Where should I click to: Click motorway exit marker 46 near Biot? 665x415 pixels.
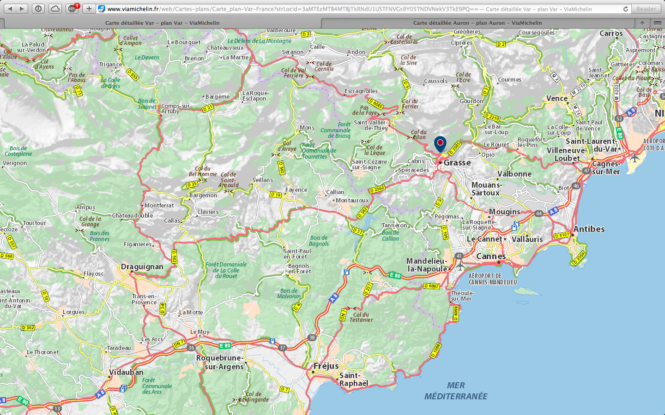pyautogui.click(x=575, y=186)
